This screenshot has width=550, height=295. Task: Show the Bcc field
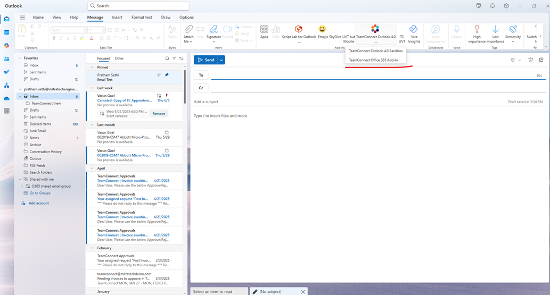click(x=539, y=75)
